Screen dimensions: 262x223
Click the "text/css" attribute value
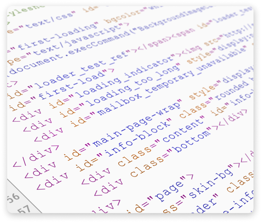click(49, 21)
